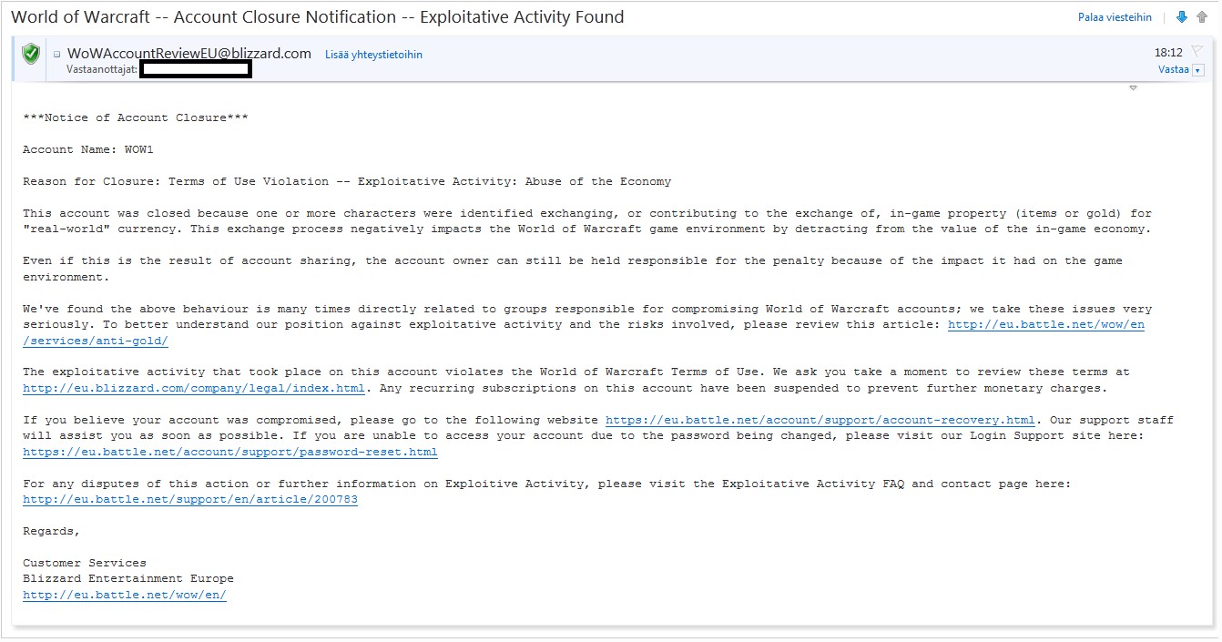Expand message details with small triangle
1222x642 pixels.
[1134, 88]
